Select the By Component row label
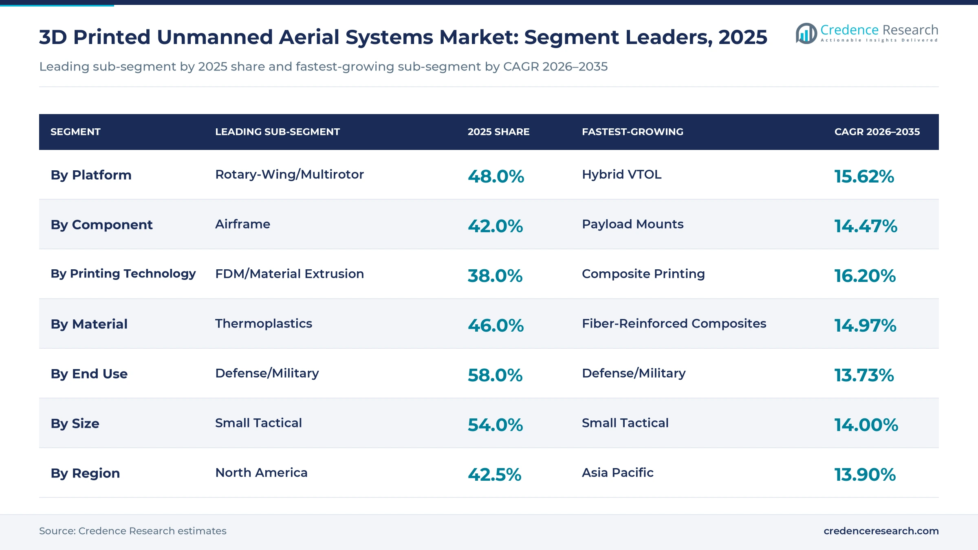 101,225
